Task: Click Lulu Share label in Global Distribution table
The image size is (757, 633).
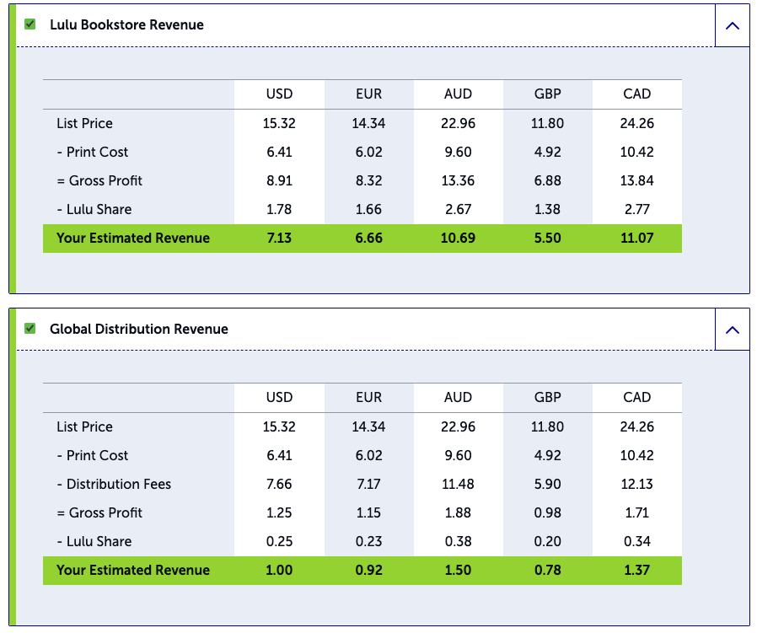Action: coord(94,541)
